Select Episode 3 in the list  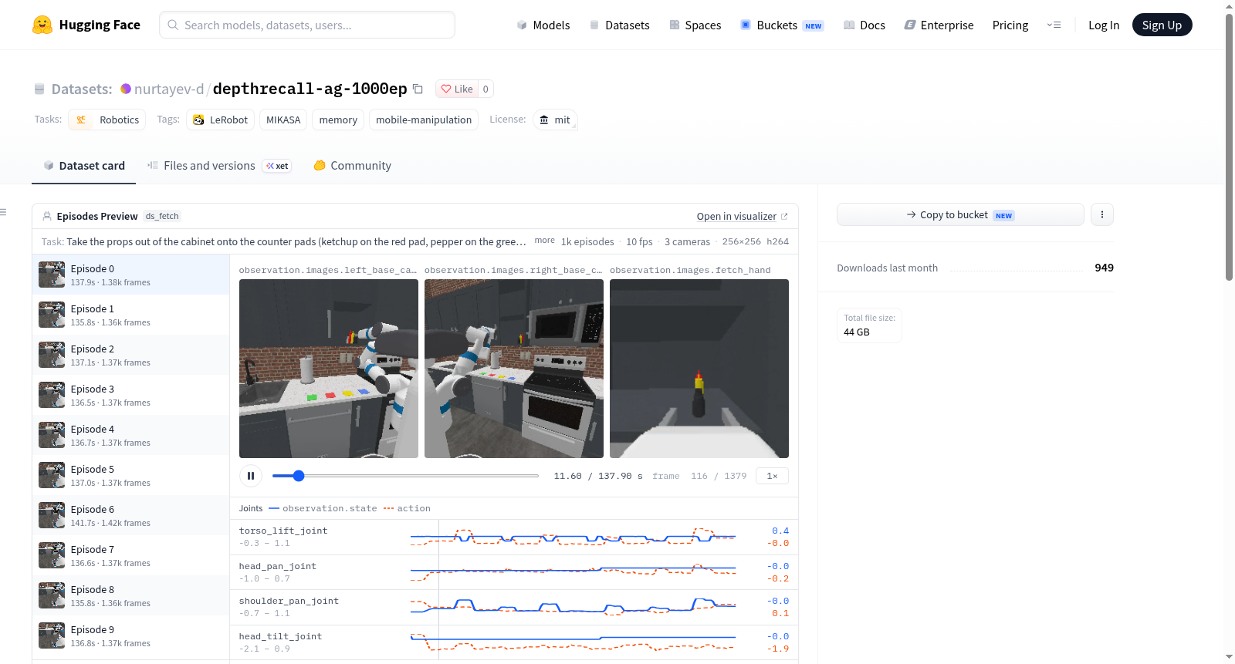pos(131,395)
